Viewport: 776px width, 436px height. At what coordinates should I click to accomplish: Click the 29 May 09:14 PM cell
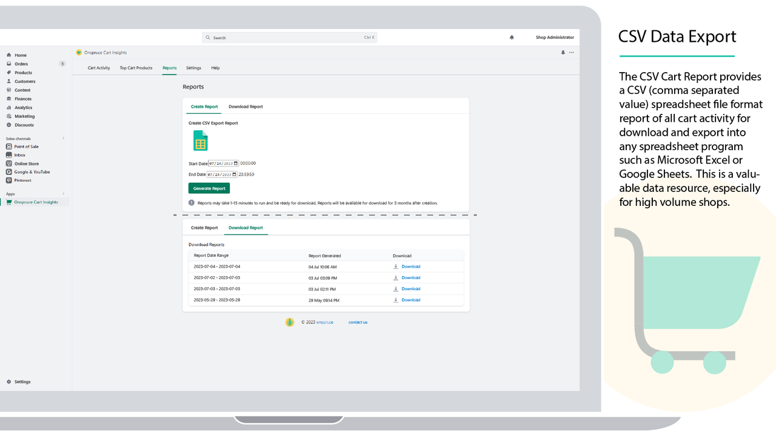coord(324,300)
